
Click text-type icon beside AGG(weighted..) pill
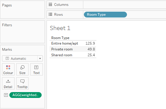coord(6,95)
